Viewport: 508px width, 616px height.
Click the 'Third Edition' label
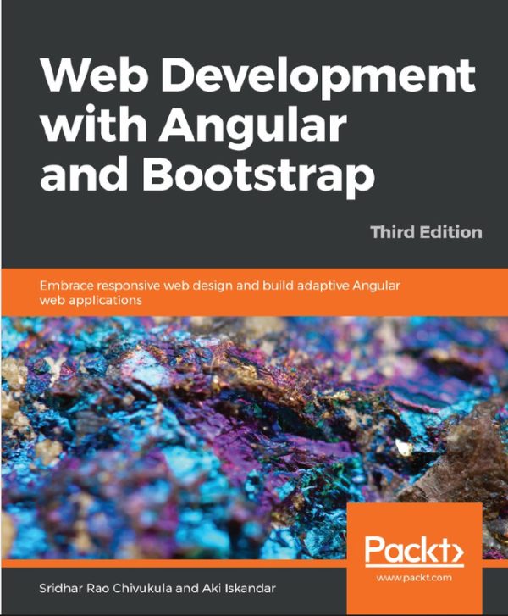[x=428, y=232]
